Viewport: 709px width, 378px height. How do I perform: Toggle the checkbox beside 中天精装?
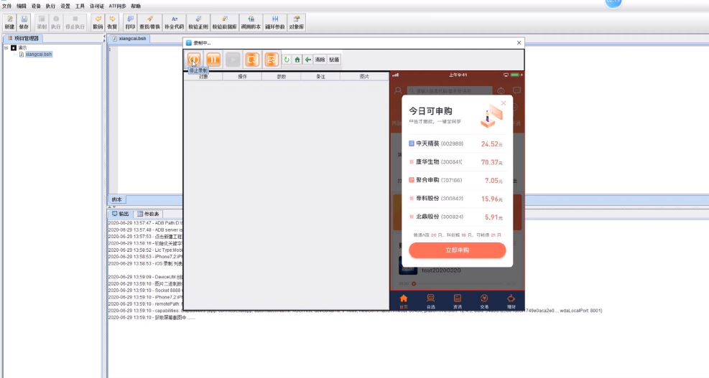[x=412, y=143]
